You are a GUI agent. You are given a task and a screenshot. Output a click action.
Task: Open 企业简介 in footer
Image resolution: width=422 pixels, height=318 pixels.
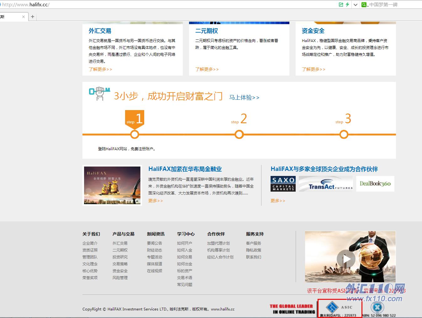[90, 243]
